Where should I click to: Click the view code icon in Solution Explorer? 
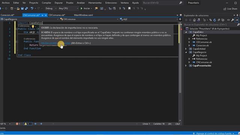tap(228, 20)
